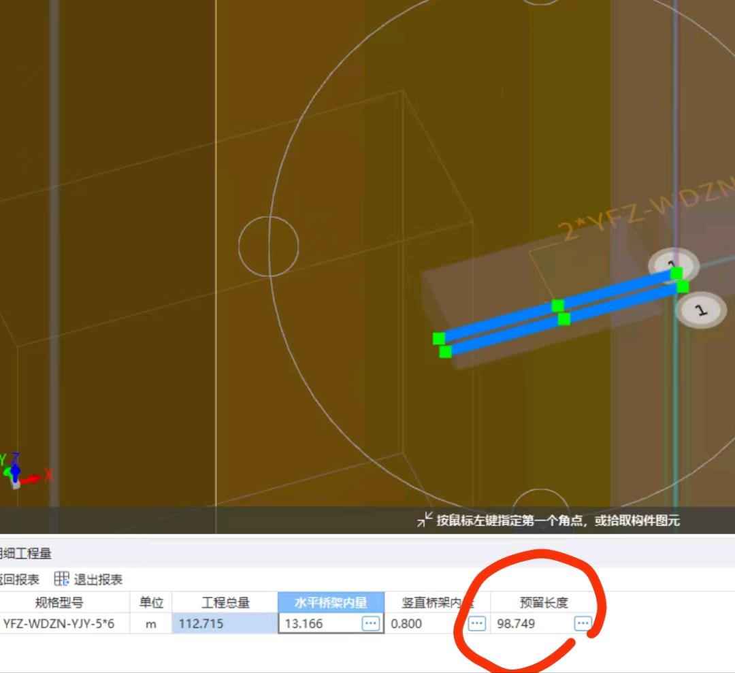Open details button in 竖直桥架内量 cell
The width and height of the screenshot is (735, 673).
[476, 623]
